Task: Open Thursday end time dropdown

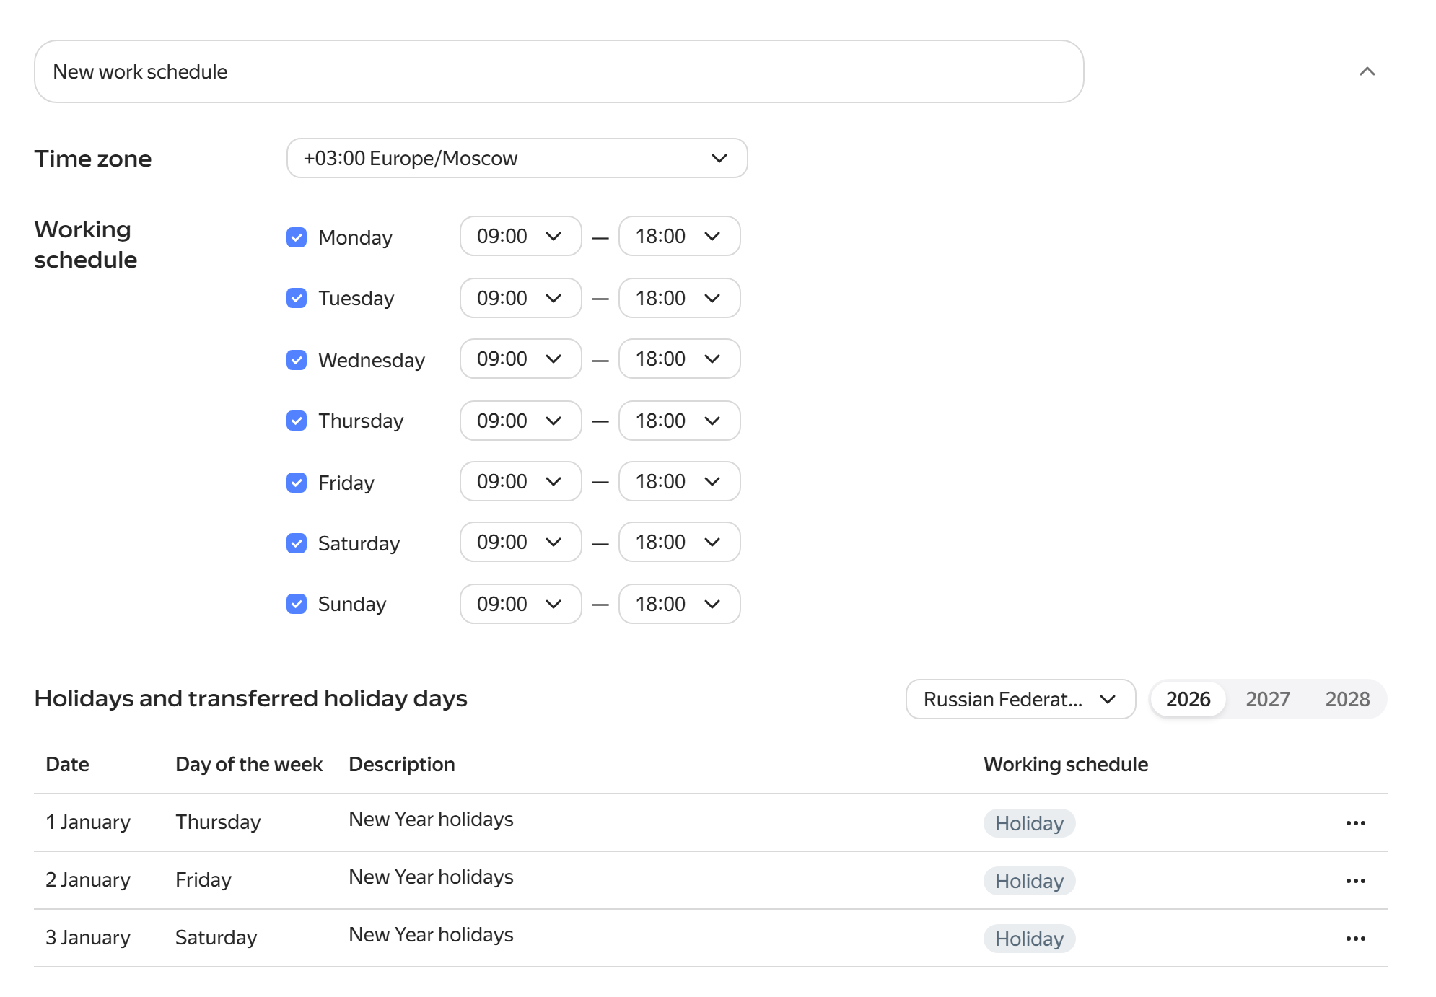Action: pyautogui.click(x=679, y=421)
